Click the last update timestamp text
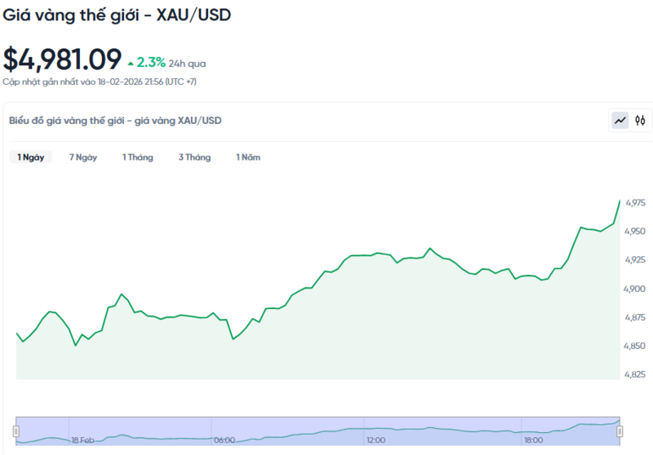This screenshot has width=653, height=455. [x=100, y=82]
